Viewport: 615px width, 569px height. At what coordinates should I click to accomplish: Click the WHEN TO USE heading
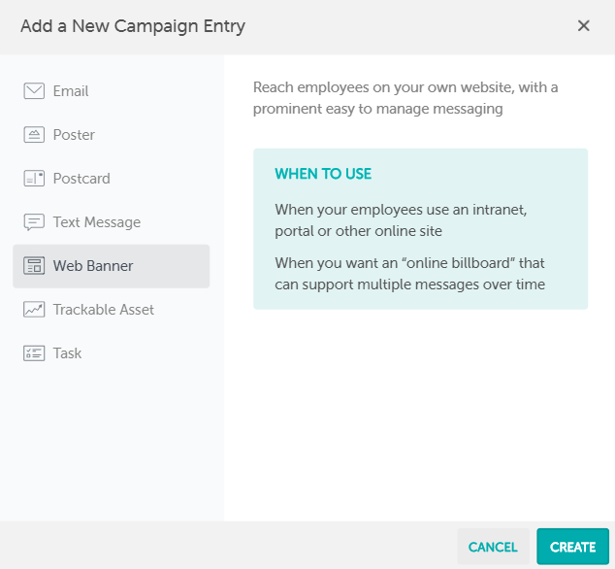[323, 175]
